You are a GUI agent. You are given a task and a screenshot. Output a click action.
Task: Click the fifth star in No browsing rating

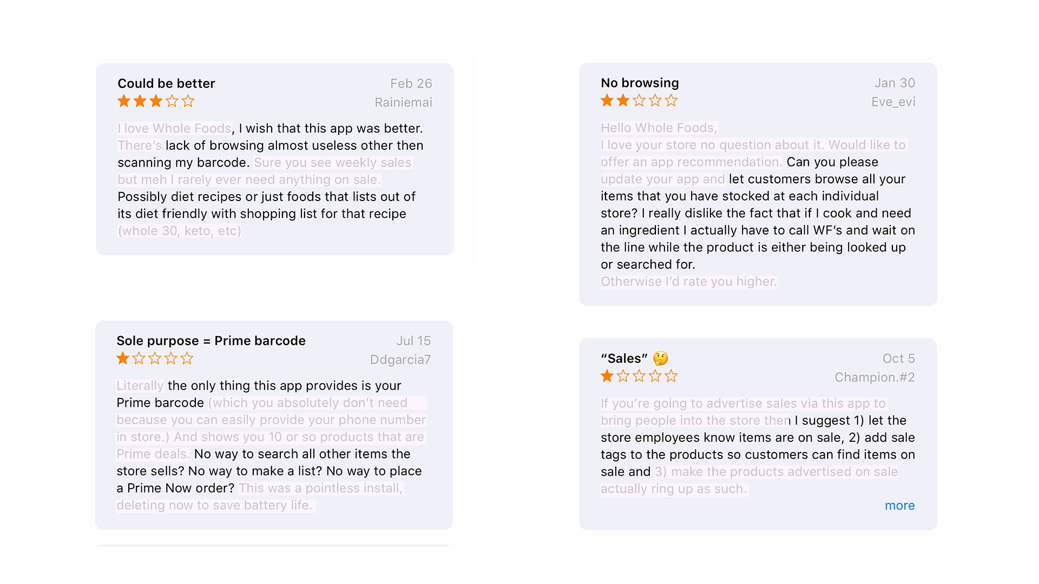tap(671, 101)
